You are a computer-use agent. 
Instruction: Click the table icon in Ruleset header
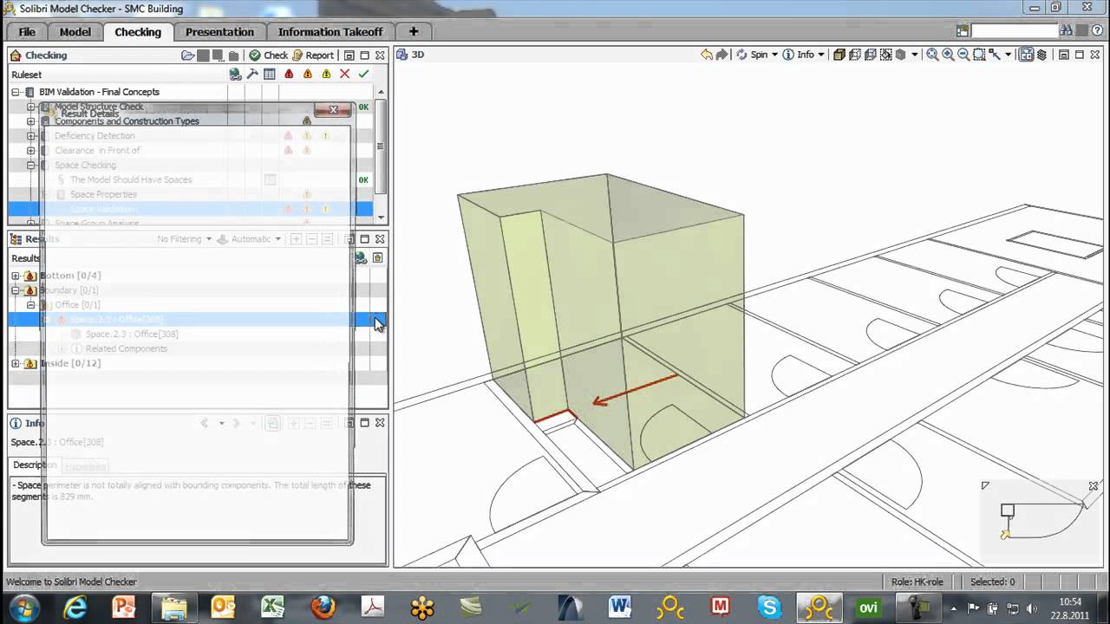[270, 75]
